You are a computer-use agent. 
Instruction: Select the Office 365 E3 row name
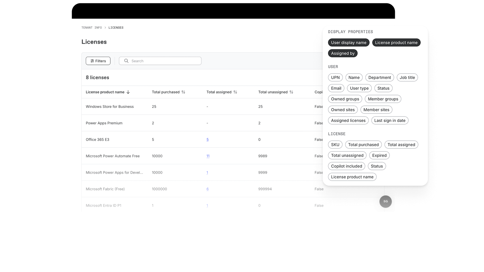[97, 140]
